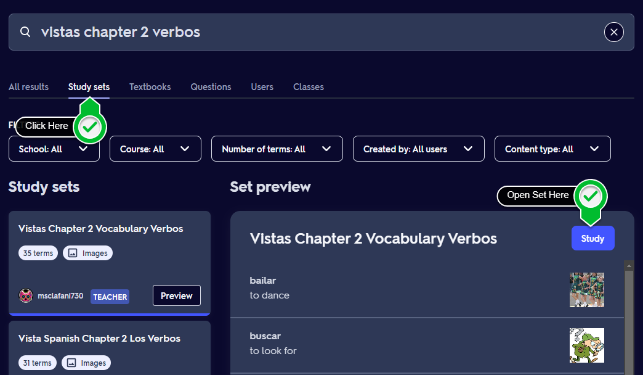Open the Course: All dropdown

tap(155, 149)
